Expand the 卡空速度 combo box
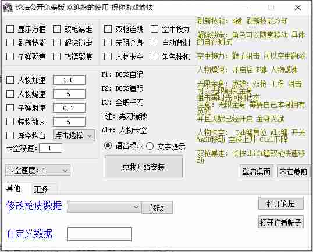This screenshot has width=313, height=252. (x=38, y=170)
